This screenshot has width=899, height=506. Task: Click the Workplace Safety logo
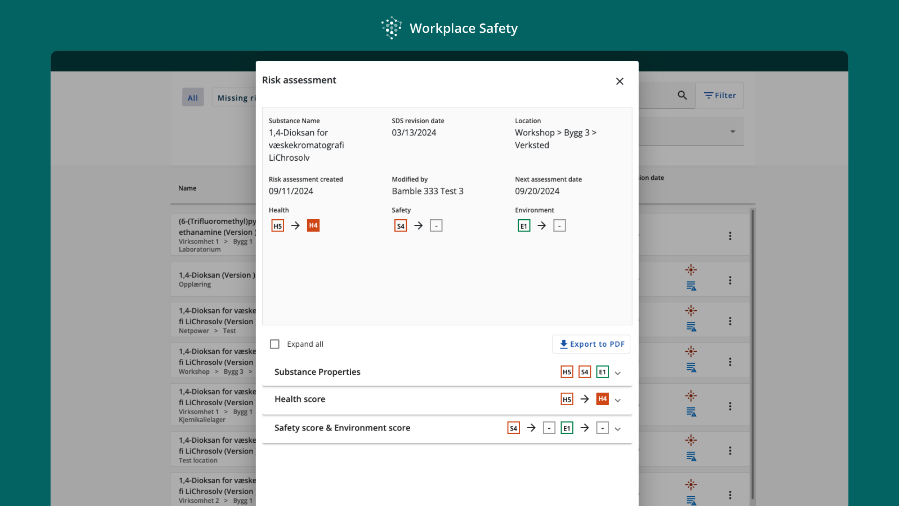pyautogui.click(x=391, y=28)
